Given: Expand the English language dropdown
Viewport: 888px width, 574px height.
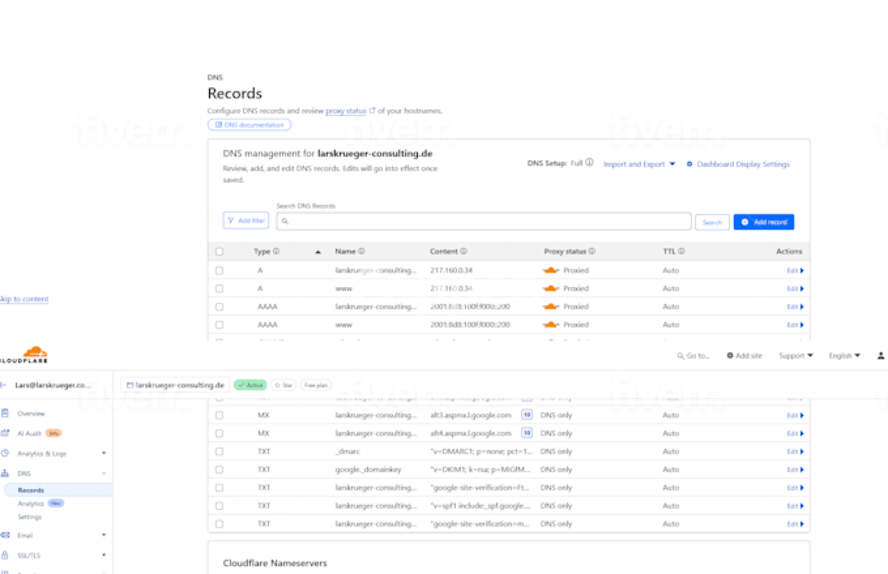Looking at the screenshot, I should click(x=844, y=355).
